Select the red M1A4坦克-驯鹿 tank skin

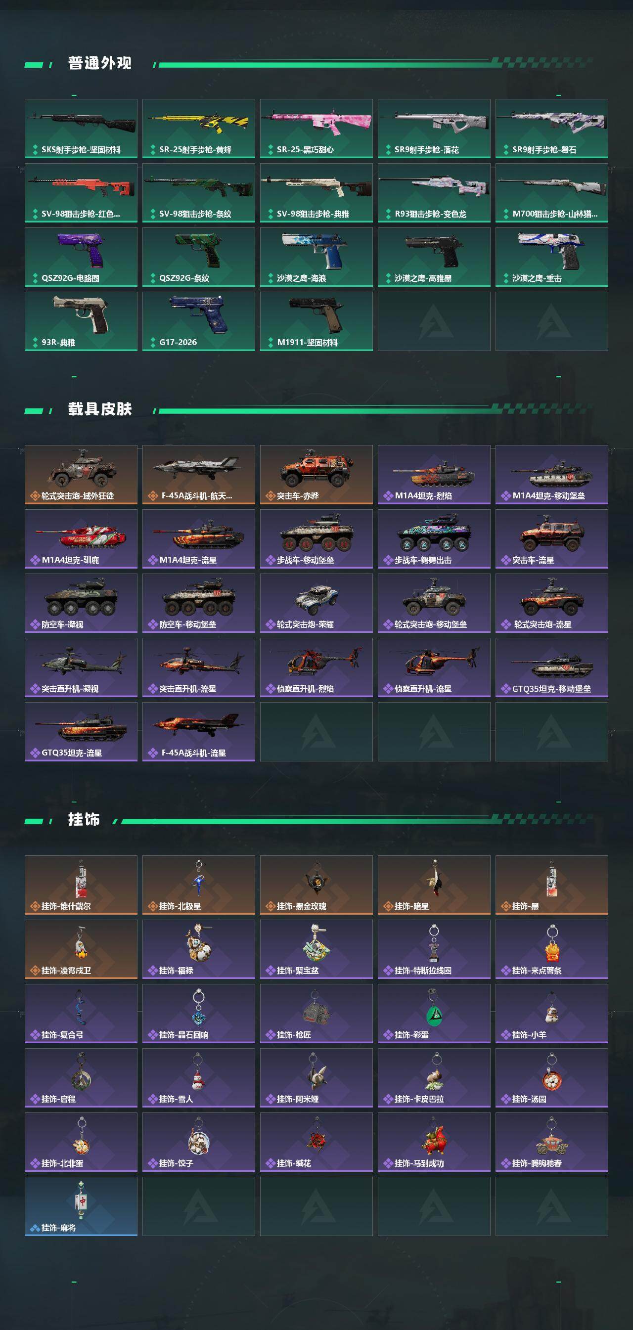click(81, 539)
